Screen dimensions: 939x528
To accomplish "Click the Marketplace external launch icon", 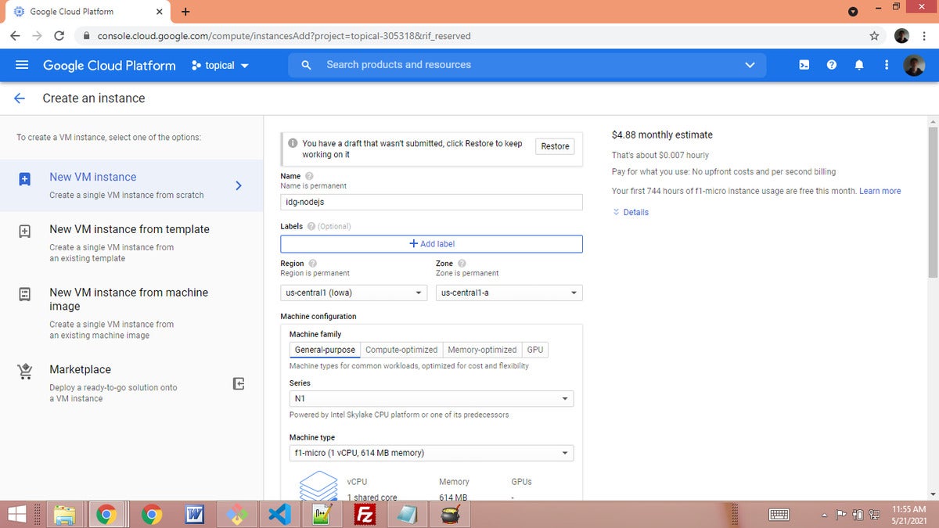I will pos(239,383).
